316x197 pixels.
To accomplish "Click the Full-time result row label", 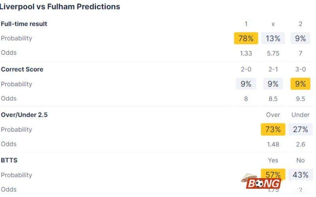I will pyautogui.click(x=24, y=24).
